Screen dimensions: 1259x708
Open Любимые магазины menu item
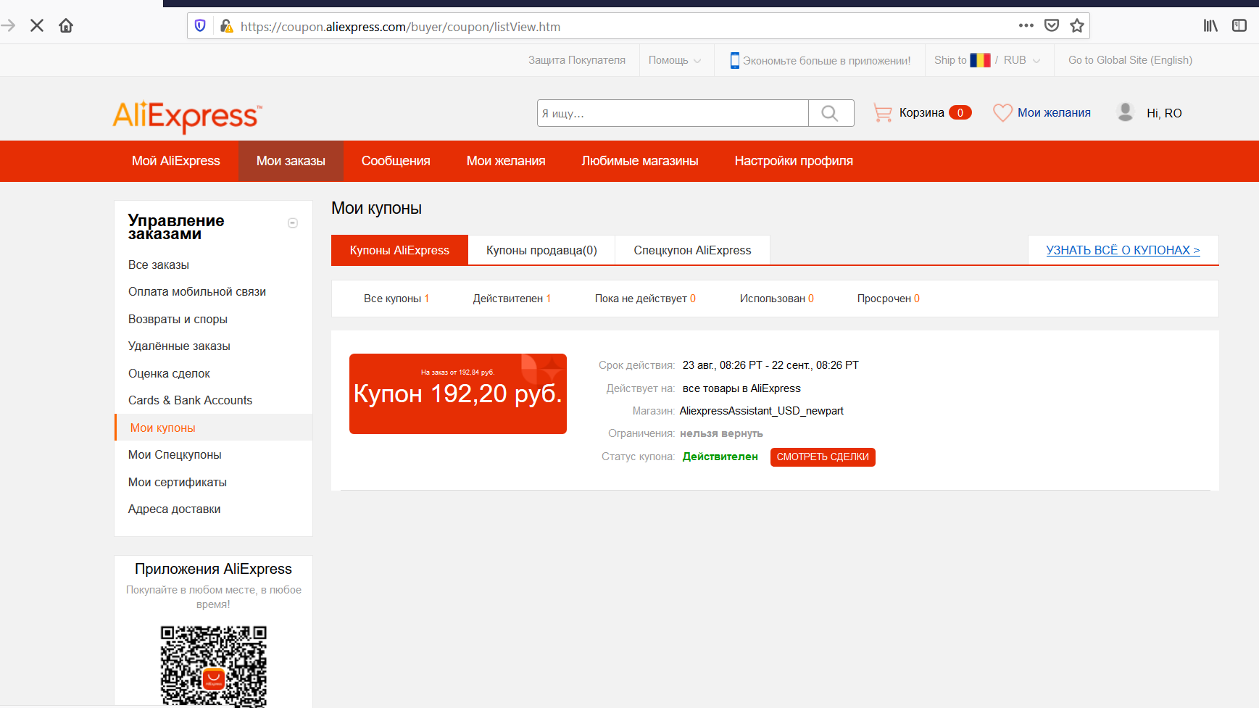click(640, 161)
